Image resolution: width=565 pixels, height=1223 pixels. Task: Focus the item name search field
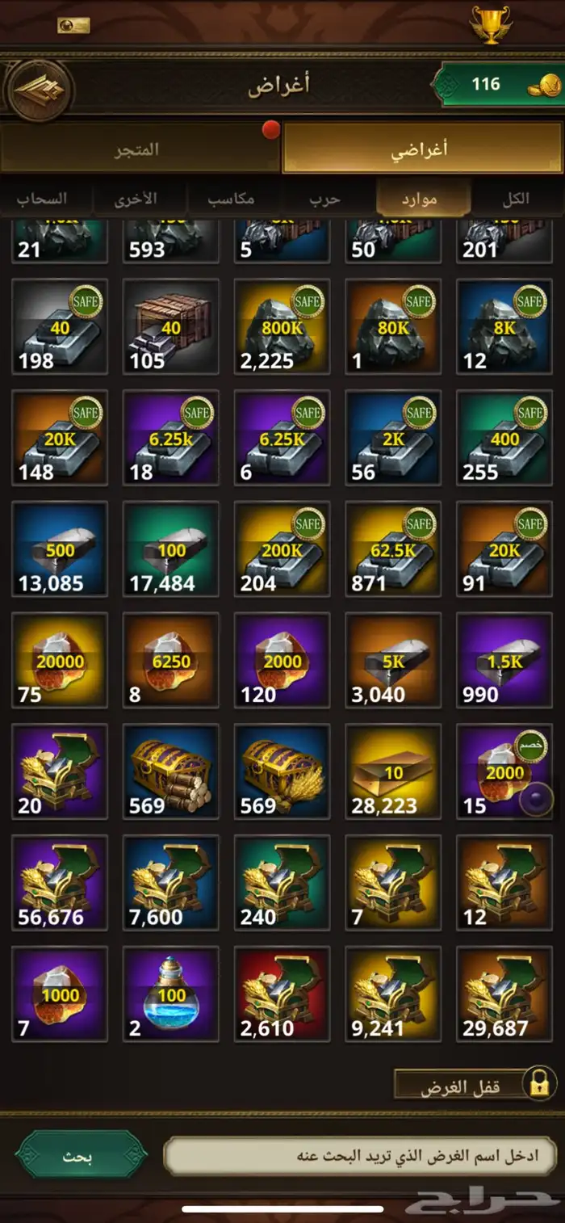[362, 1156]
